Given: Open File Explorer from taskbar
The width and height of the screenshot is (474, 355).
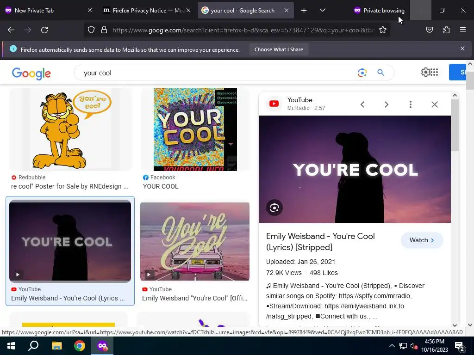Looking at the screenshot, I should tap(56, 346).
